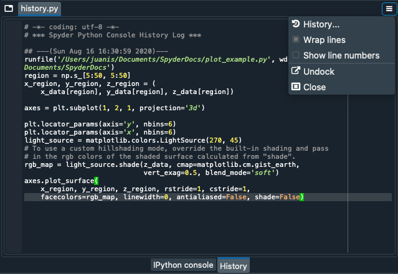Click the vert_exag=0.5, blend_mode='soft' line
398x274 pixels.
pos(211,172)
